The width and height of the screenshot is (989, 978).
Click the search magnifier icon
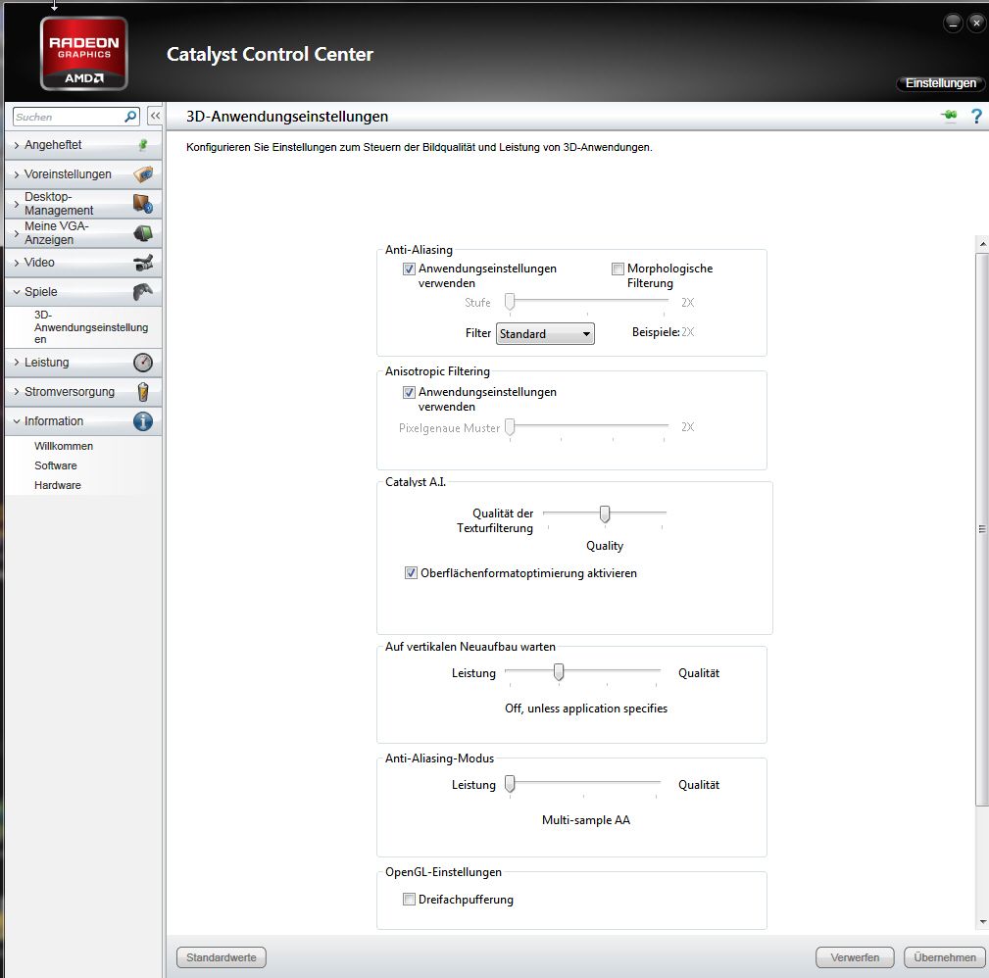point(130,117)
